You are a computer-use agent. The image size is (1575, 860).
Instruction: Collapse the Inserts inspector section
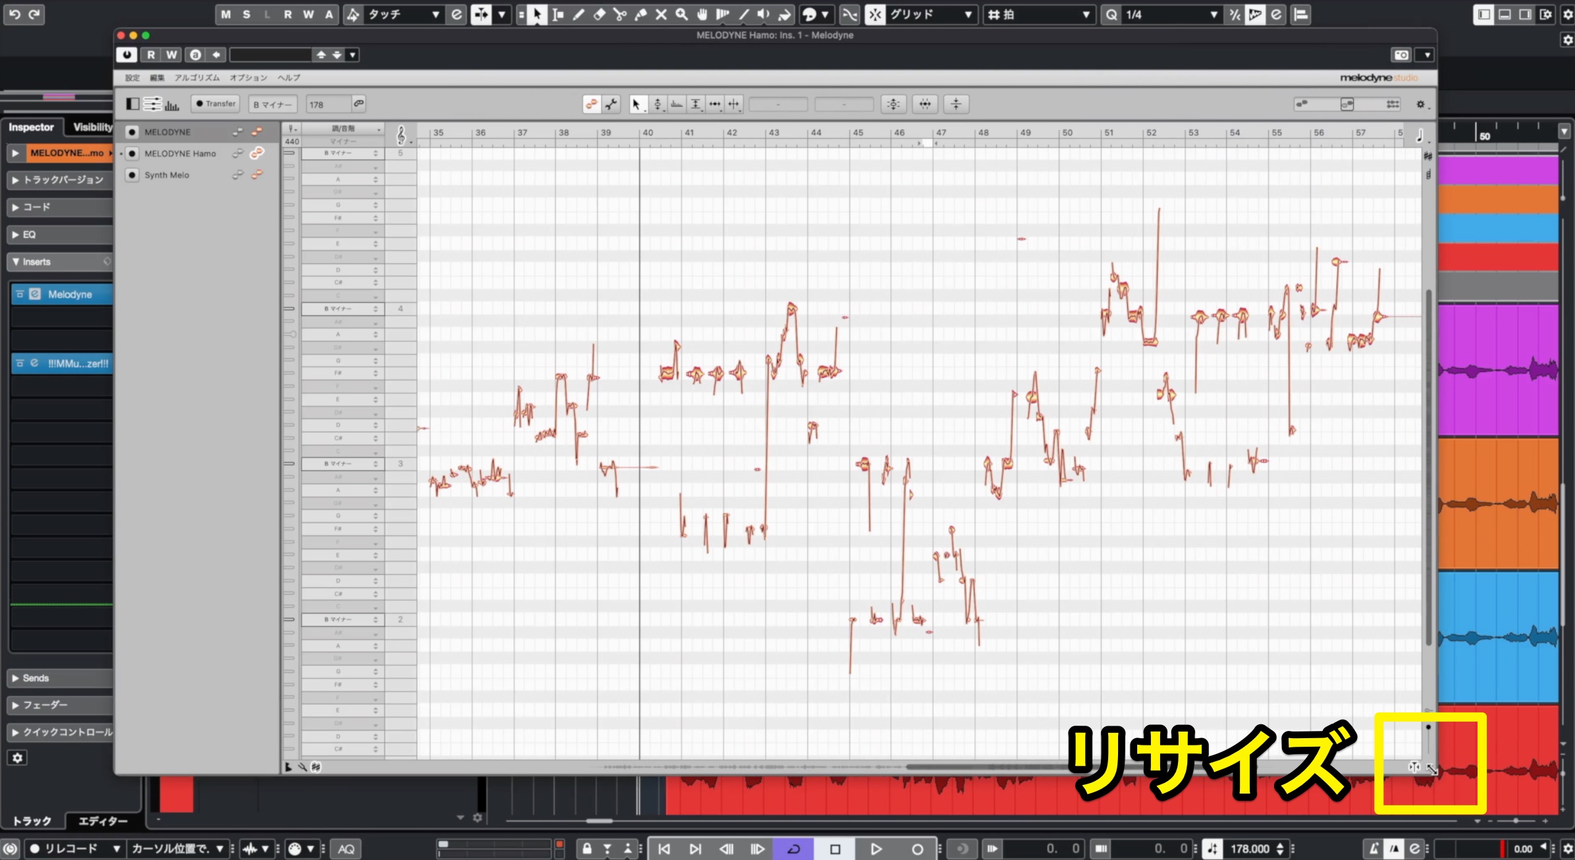point(60,261)
